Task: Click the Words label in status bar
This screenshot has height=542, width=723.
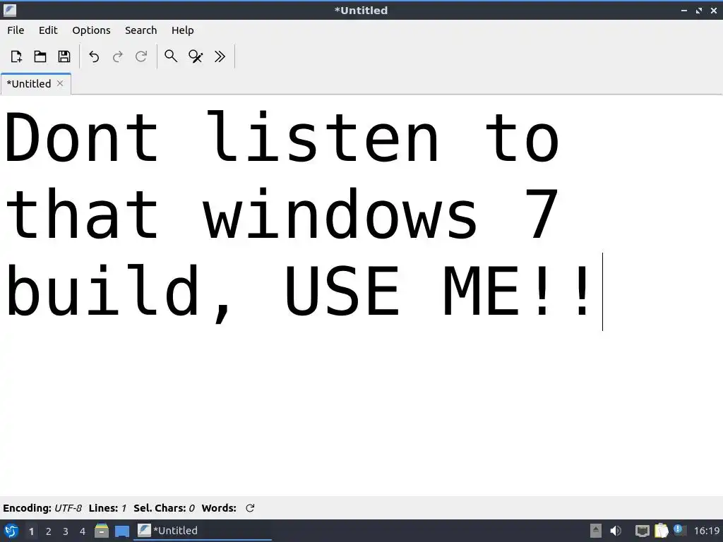Action: [219, 508]
